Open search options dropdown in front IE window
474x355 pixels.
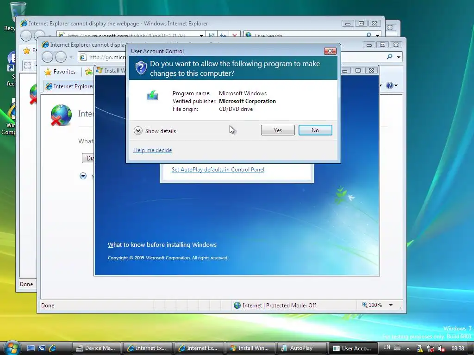[x=399, y=57]
